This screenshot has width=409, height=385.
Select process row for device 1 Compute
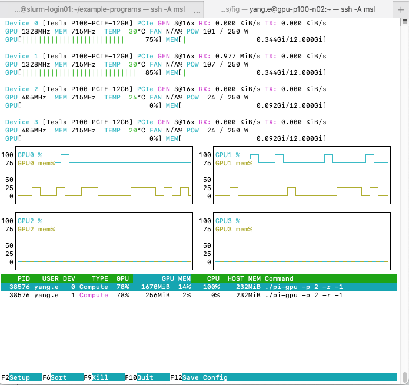(199, 295)
